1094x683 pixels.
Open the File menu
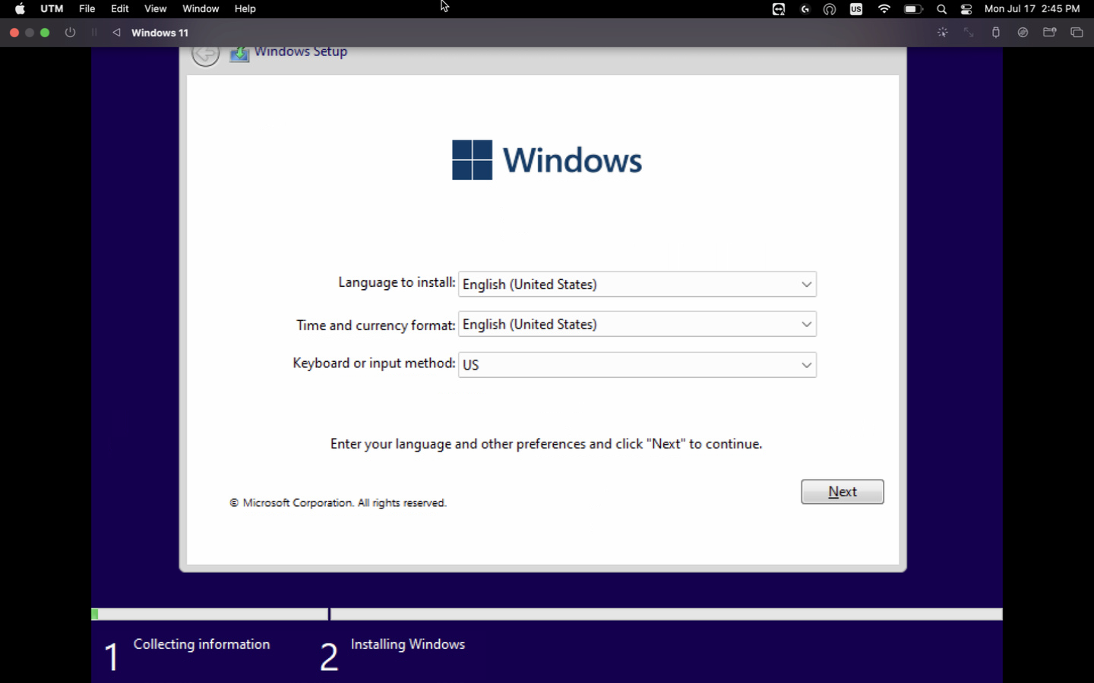87,9
